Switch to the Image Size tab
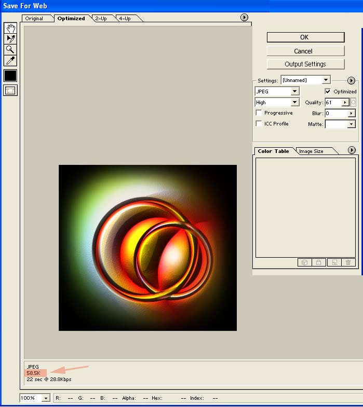This screenshot has width=363, height=407. tap(311, 151)
